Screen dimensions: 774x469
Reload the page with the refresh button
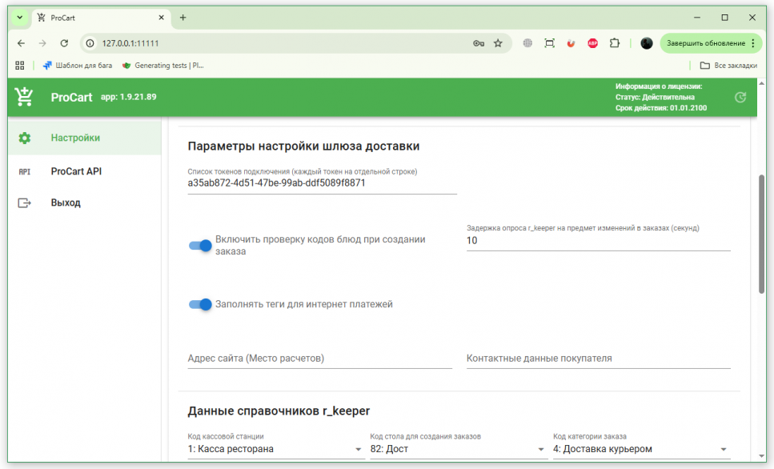(x=64, y=43)
